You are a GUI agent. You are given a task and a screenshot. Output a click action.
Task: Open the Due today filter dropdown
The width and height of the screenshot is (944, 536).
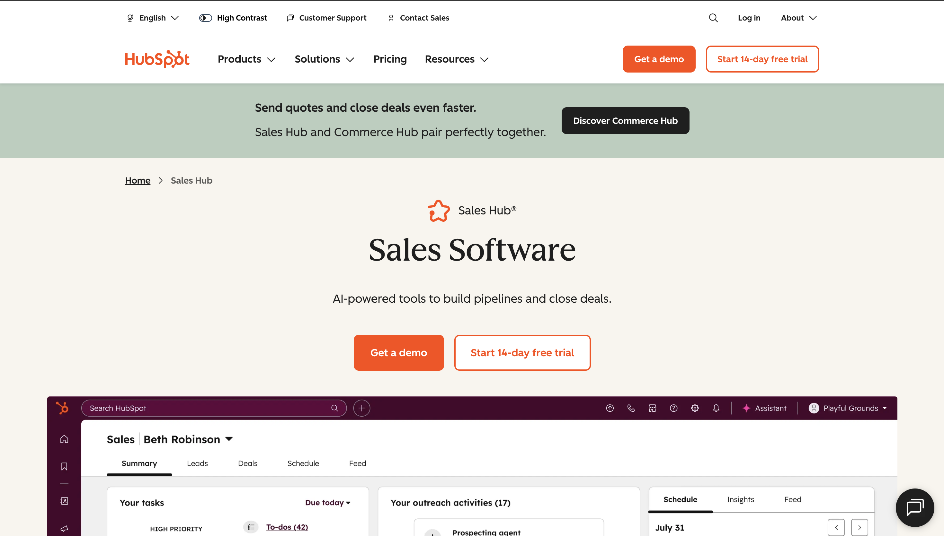pyautogui.click(x=328, y=503)
